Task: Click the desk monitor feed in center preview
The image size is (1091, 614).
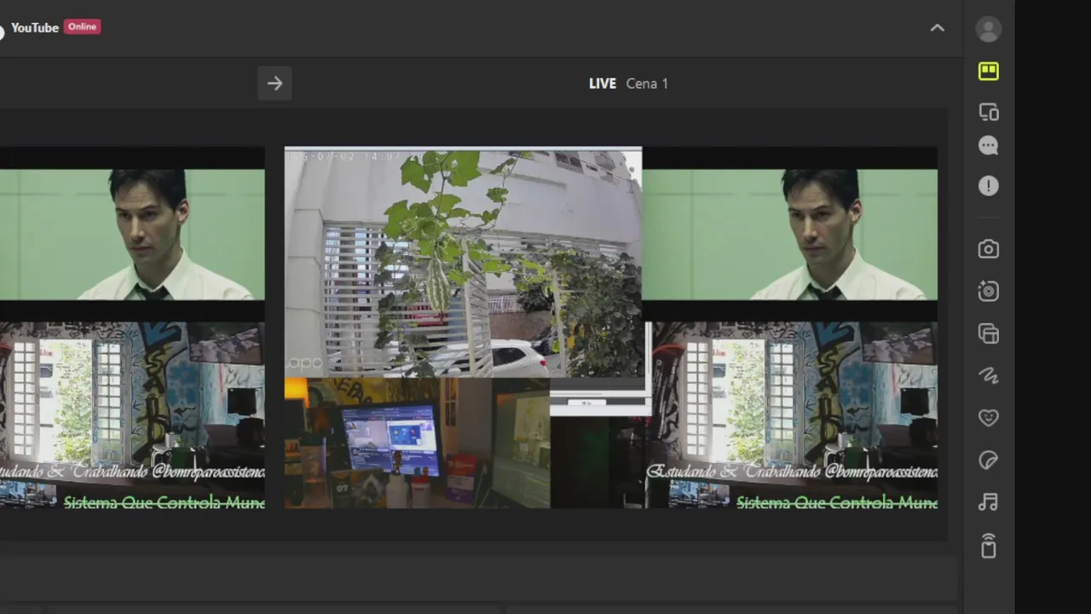Action: [x=417, y=443]
